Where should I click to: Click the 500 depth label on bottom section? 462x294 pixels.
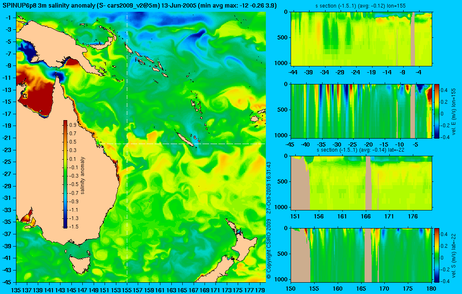[283, 254]
